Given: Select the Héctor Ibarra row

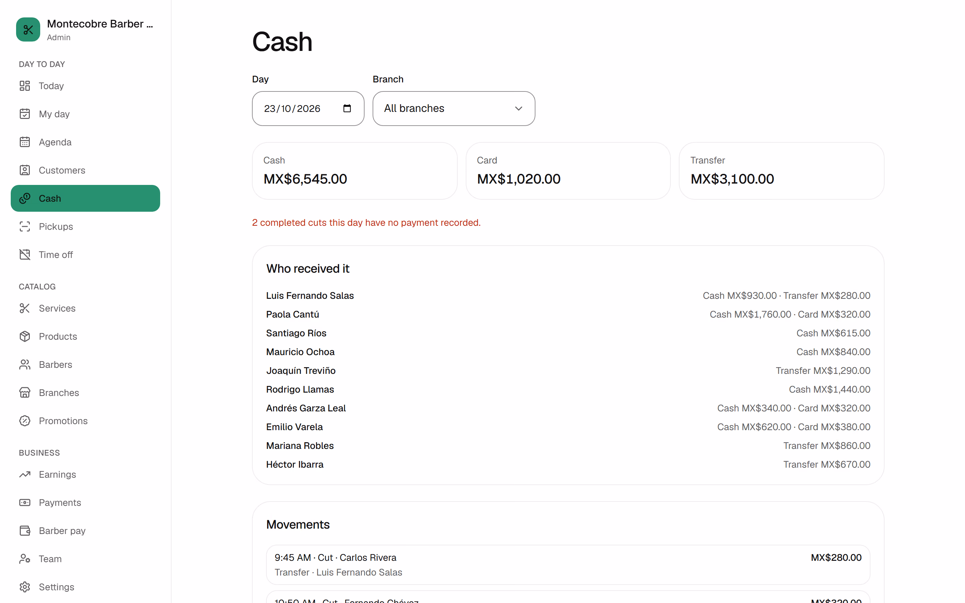Looking at the screenshot, I should (x=568, y=464).
